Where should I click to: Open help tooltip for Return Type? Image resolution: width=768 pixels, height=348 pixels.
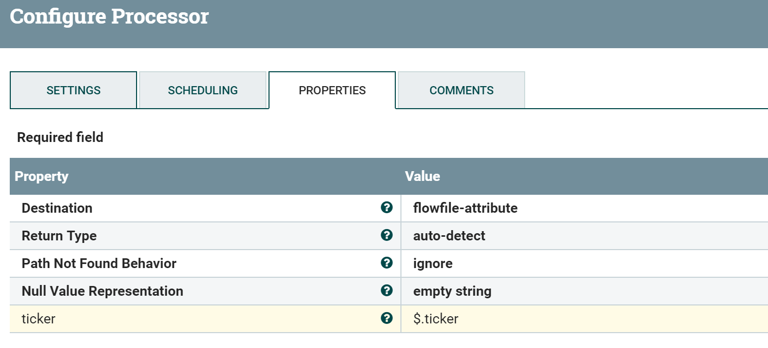[386, 236]
